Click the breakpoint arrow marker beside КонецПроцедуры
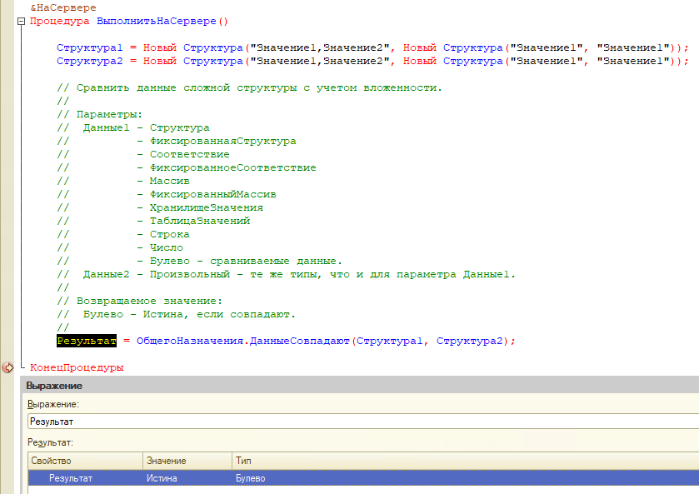The image size is (699, 494). 7,367
